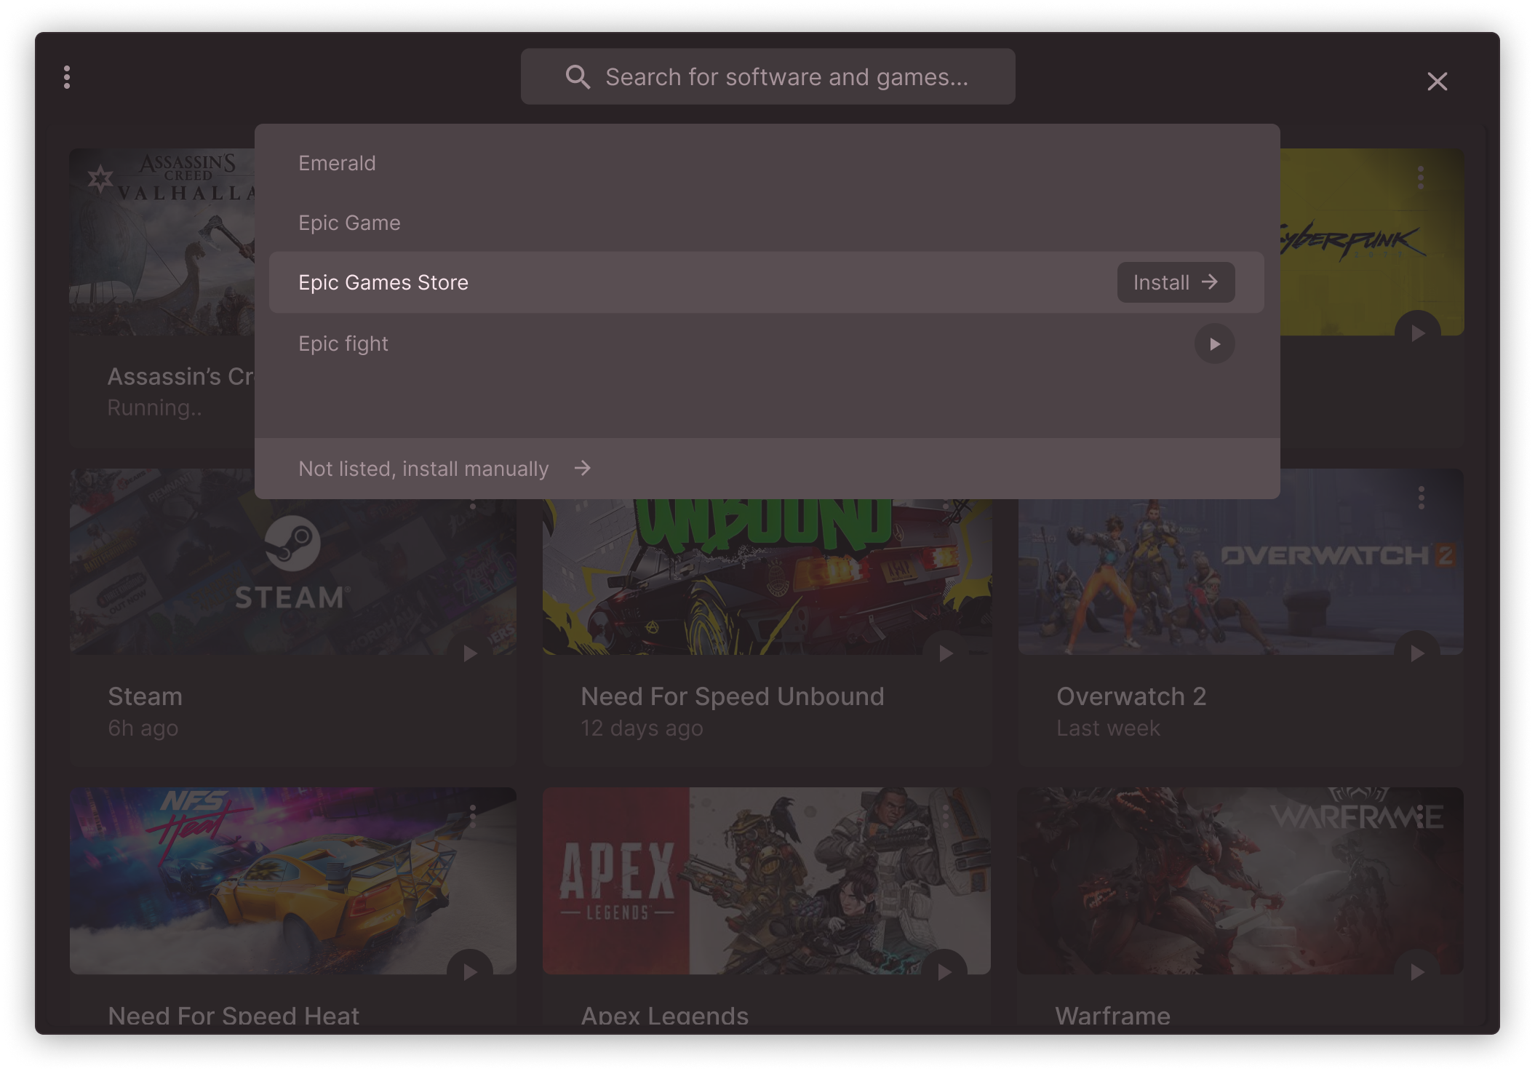This screenshot has height=1074, width=1535.
Task: Click the search magnifier icon
Action: pos(578,77)
